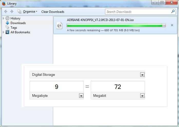This screenshot has width=179, height=127.
Task: Click the All Bookmarks star icon
Action: tap(7, 32)
